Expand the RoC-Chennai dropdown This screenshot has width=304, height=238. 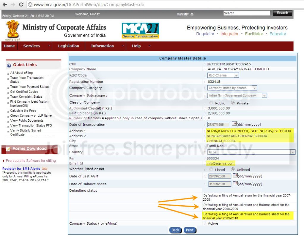point(223,75)
